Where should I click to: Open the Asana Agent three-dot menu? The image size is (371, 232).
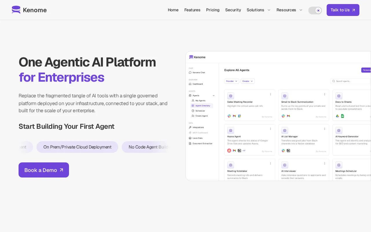(270, 129)
